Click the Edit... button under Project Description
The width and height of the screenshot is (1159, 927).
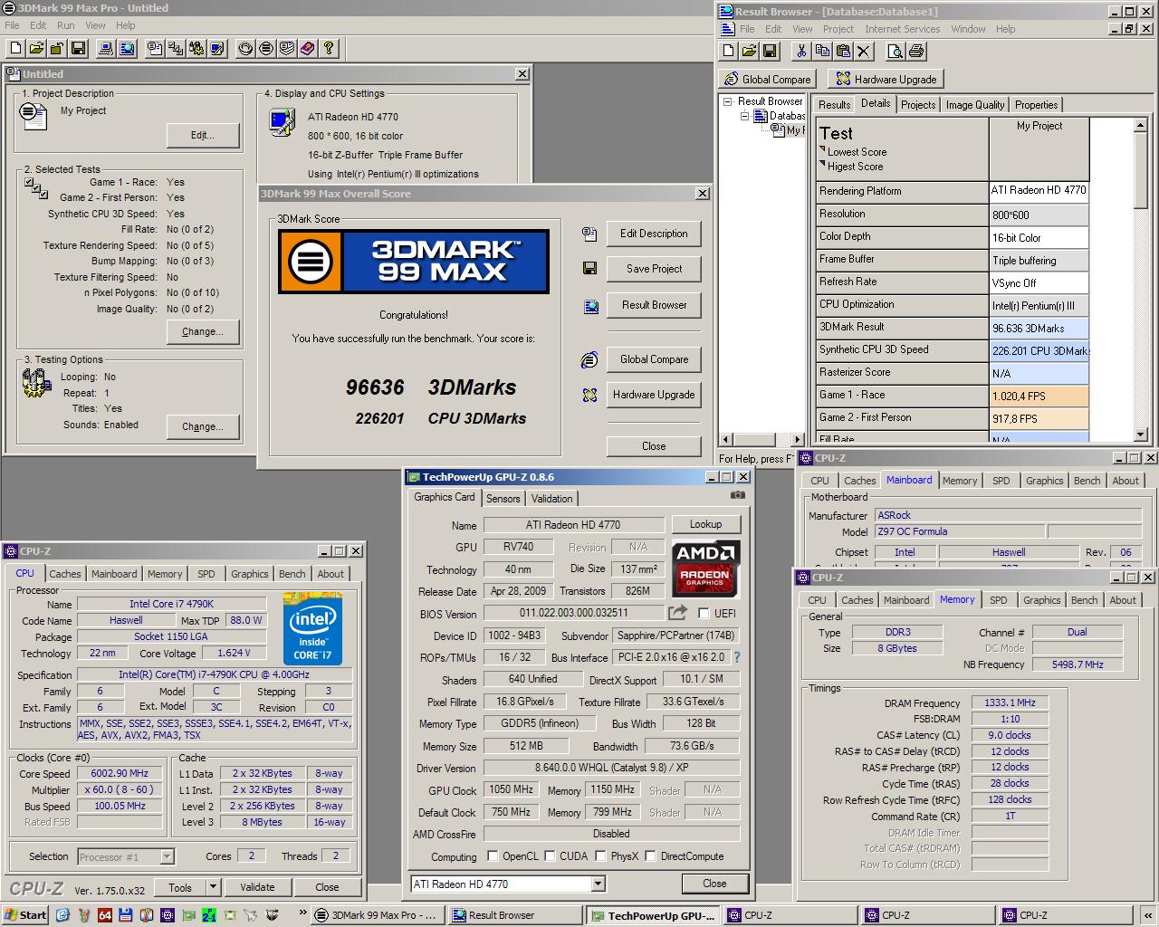pyautogui.click(x=203, y=136)
